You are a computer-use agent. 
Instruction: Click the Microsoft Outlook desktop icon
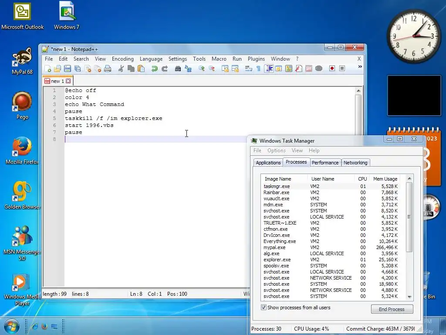click(x=22, y=16)
